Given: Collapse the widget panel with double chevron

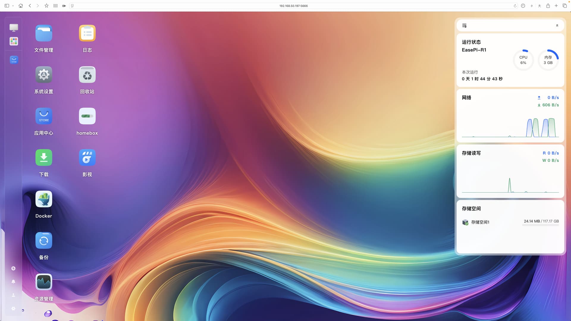Looking at the screenshot, I should click(557, 26).
